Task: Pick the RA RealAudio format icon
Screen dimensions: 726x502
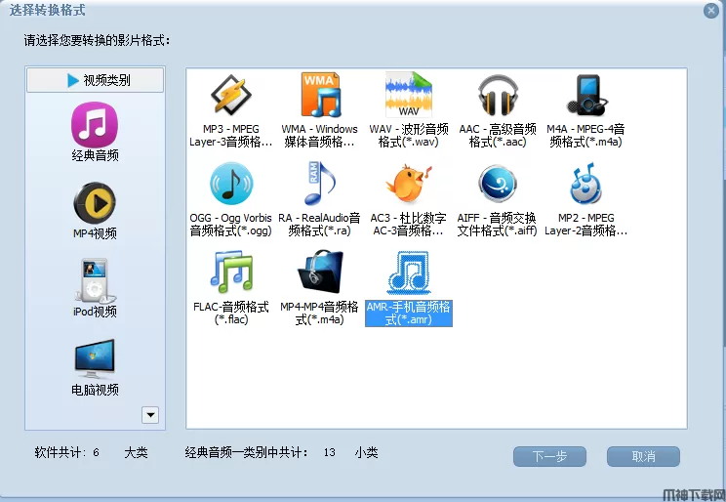Action: [x=319, y=184]
